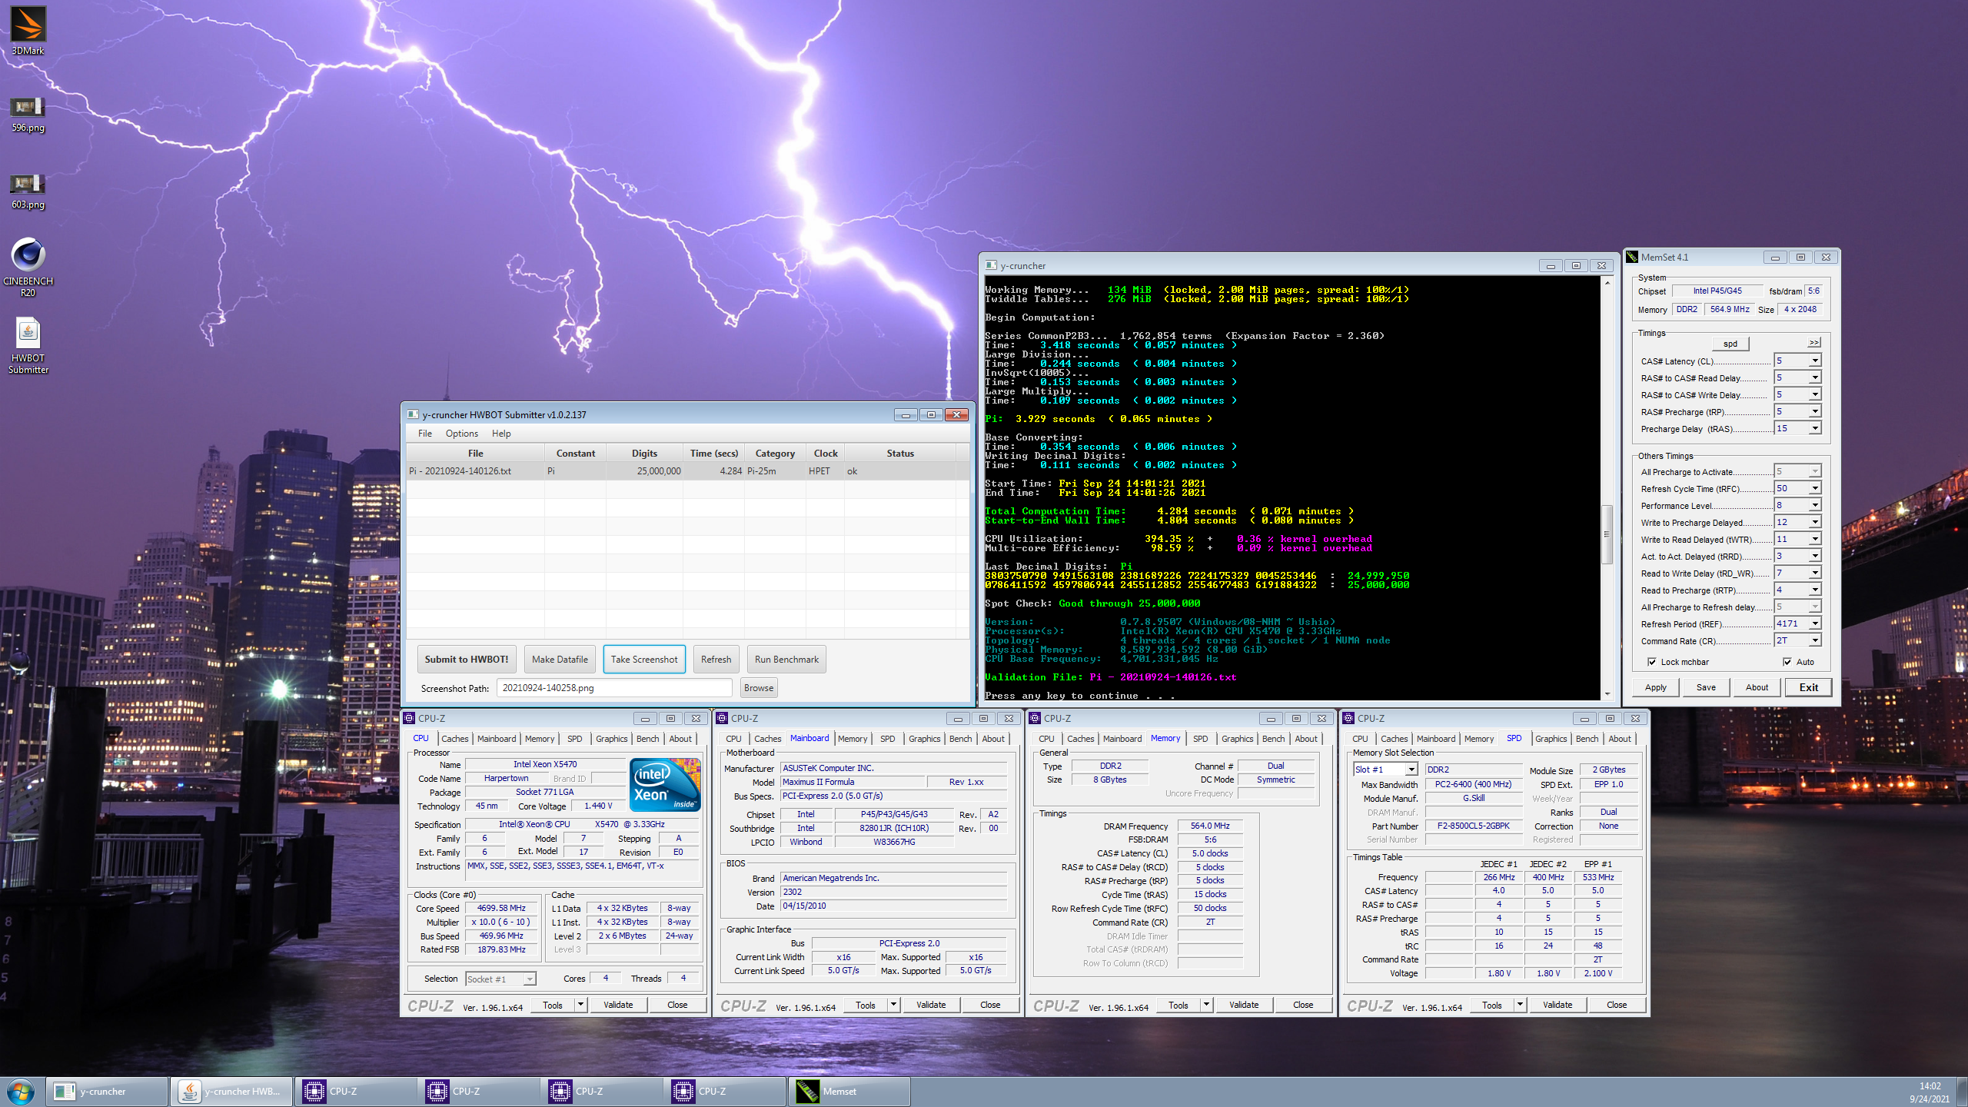
Task: Click Browse button next to screenshot path
Action: coord(759,688)
